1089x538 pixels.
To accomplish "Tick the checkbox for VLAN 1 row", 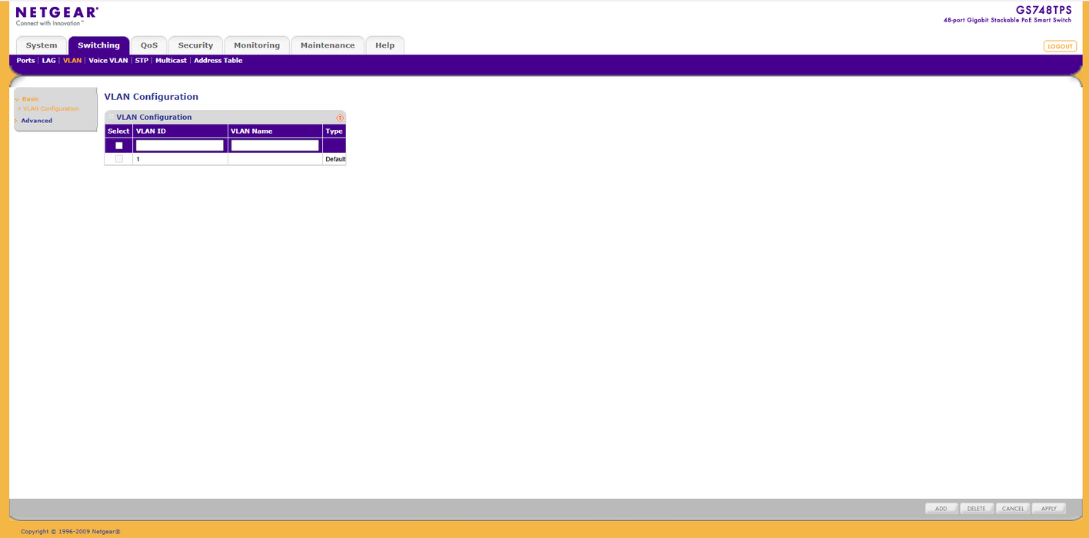I will (118, 159).
